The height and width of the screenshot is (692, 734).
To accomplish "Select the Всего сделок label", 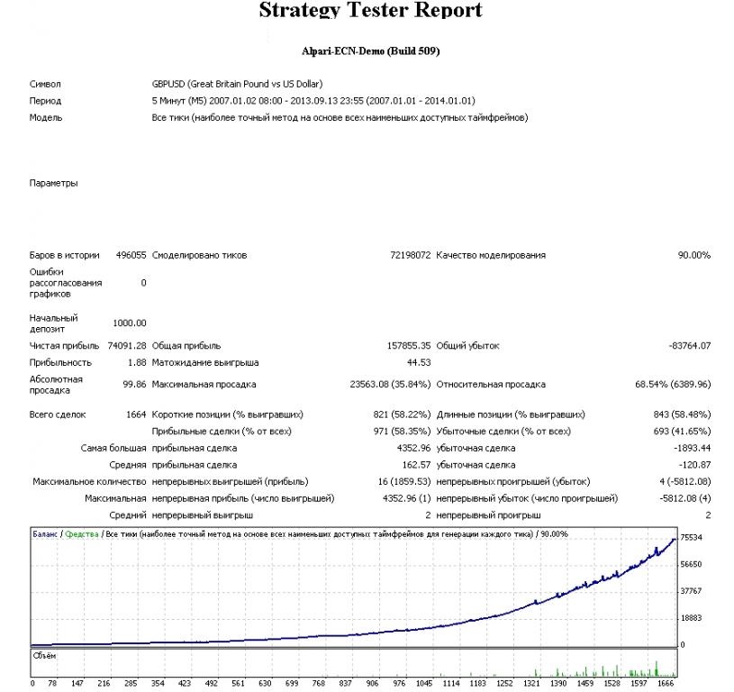I will [x=58, y=414].
